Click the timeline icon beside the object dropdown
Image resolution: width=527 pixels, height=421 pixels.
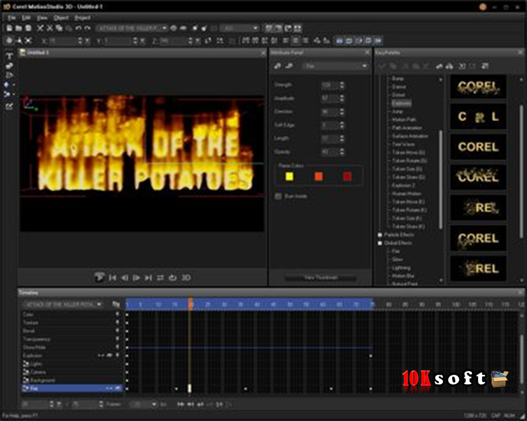point(116,304)
